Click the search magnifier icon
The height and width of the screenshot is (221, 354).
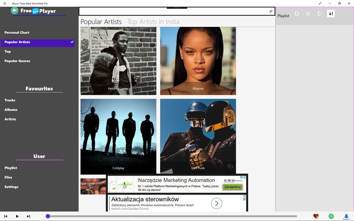(x=271, y=11)
